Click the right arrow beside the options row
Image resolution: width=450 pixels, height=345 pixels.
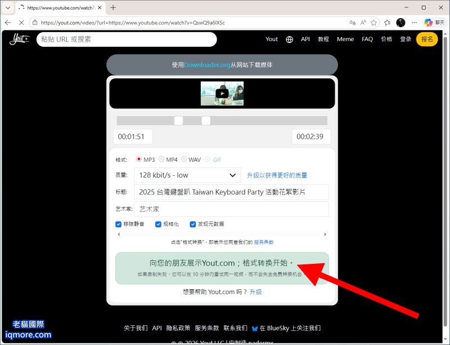click(x=325, y=233)
